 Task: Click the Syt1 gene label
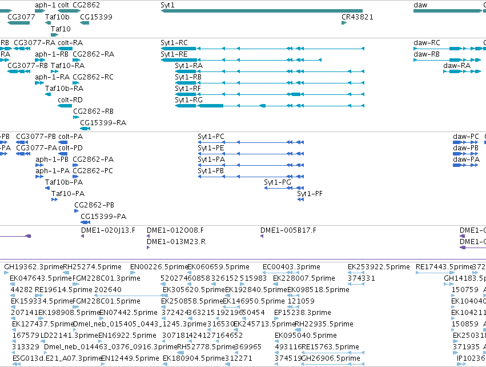(x=167, y=5)
